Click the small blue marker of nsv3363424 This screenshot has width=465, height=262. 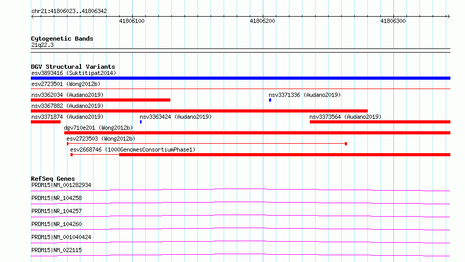[x=141, y=122]
